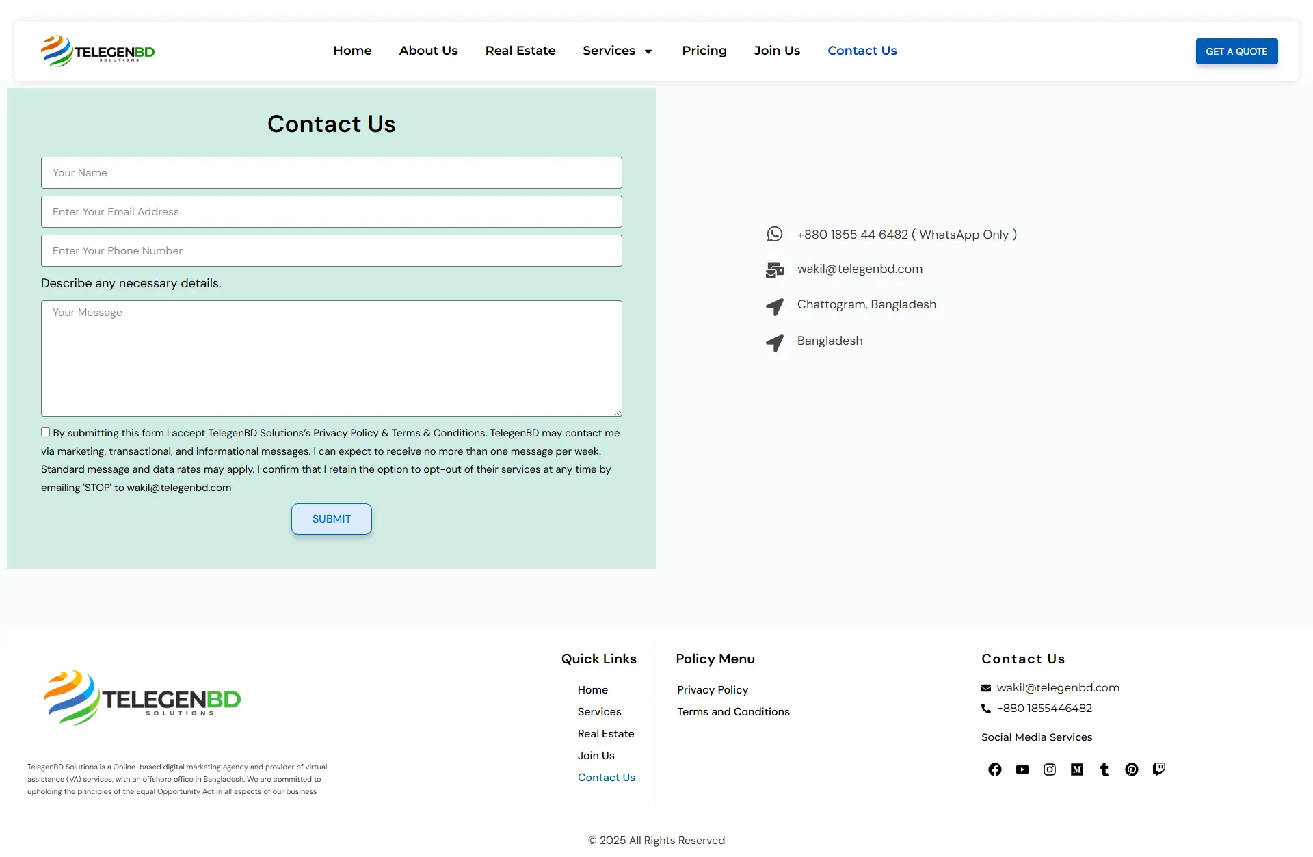Open the Tumblr social icon
1313x857 pixels.
coord(1104,769)
